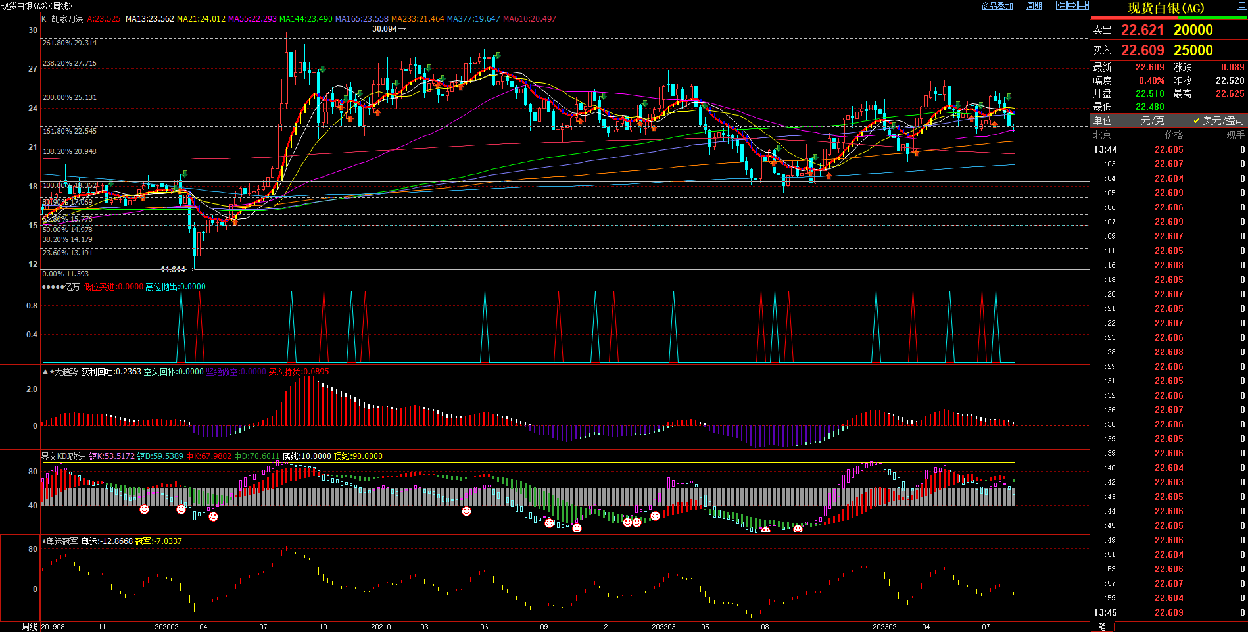Click the triangle icon before 大趋势 label
This screenshot has width=1248, height=632.
coord(45,372)
